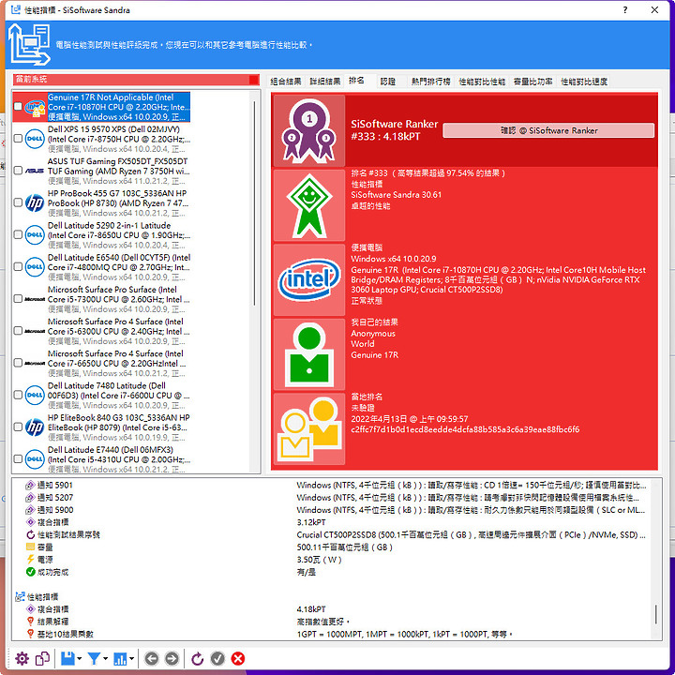Tick the HP ProBook 455 G7 checkbox

pyautogui.click(x=18, y=202)
